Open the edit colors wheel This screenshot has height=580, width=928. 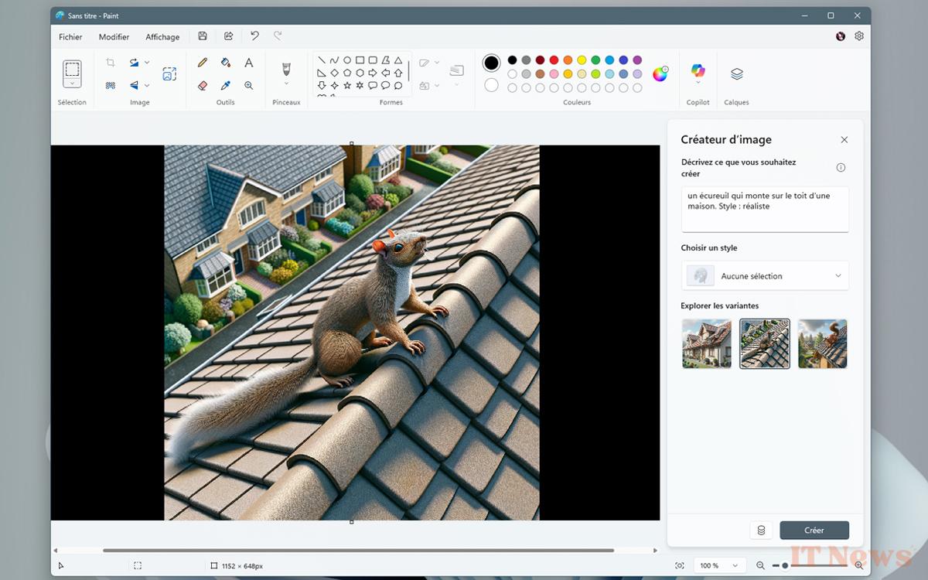[660, 73]
